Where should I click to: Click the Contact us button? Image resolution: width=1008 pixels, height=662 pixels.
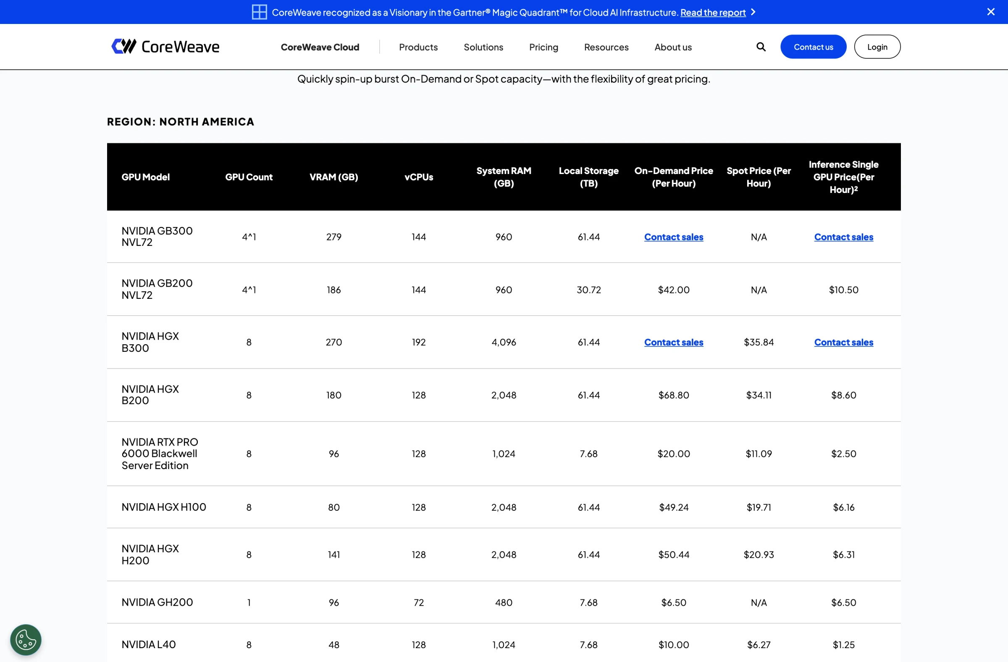813,47
